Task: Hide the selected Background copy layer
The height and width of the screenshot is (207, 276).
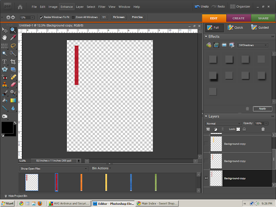Action: [x=206, y=178]
